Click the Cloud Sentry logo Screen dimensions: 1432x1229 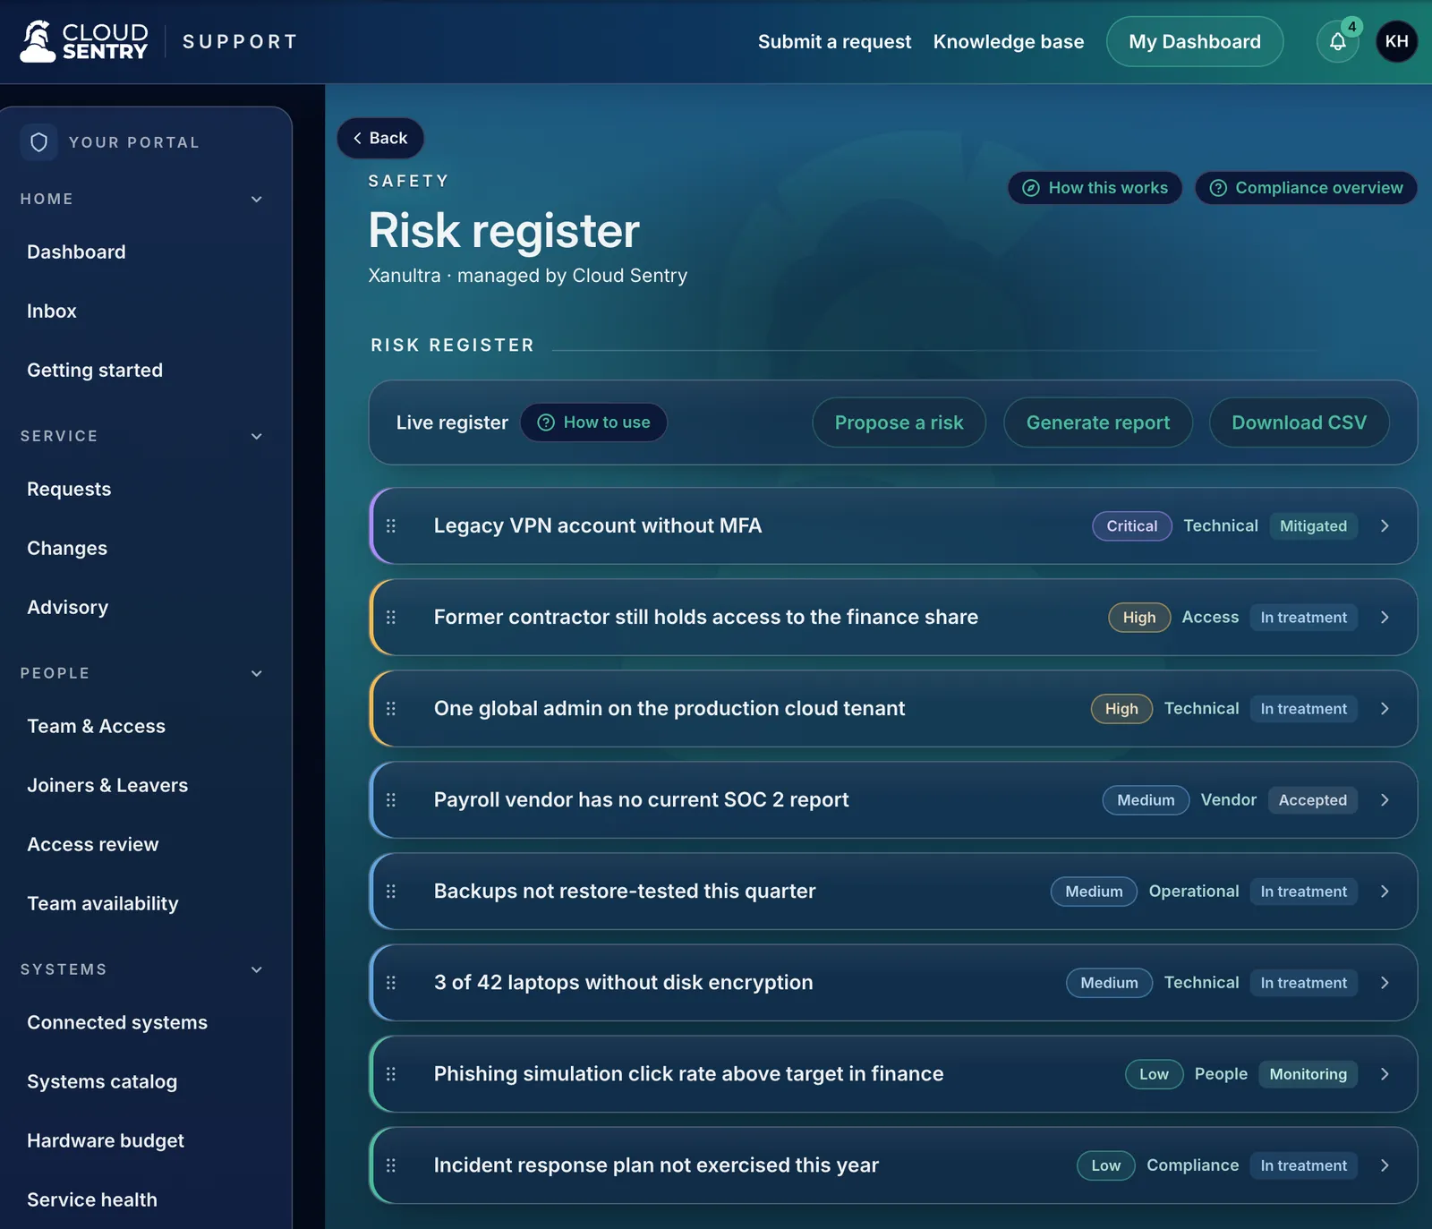(x=84, y=41)
